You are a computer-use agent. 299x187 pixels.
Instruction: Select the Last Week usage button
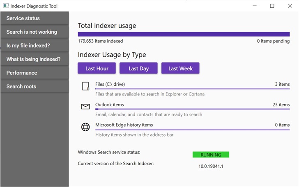click(180, 68)
